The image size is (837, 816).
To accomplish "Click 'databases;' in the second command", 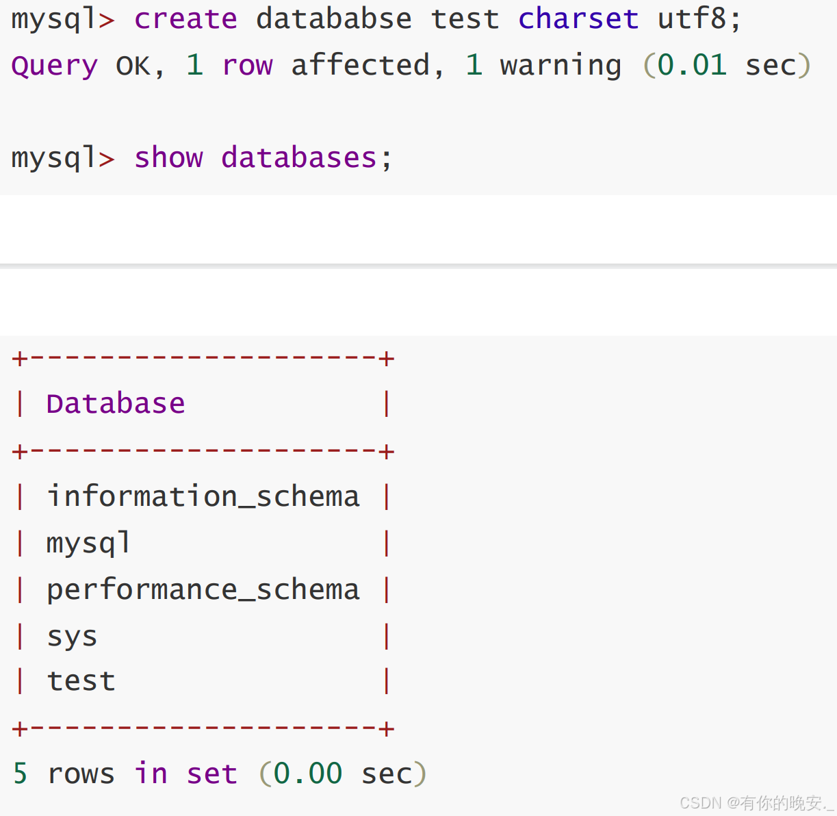I will tap(307, 158).
